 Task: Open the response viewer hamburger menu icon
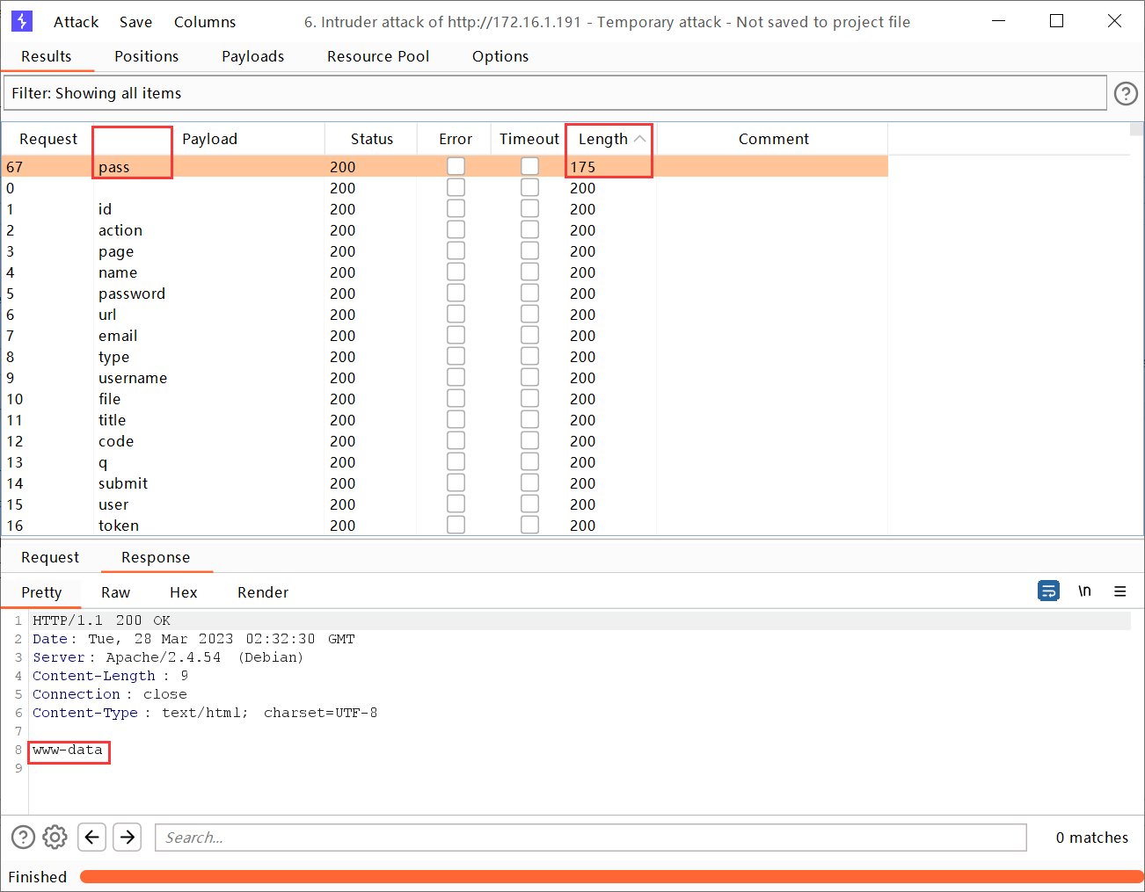(1119, 591)
